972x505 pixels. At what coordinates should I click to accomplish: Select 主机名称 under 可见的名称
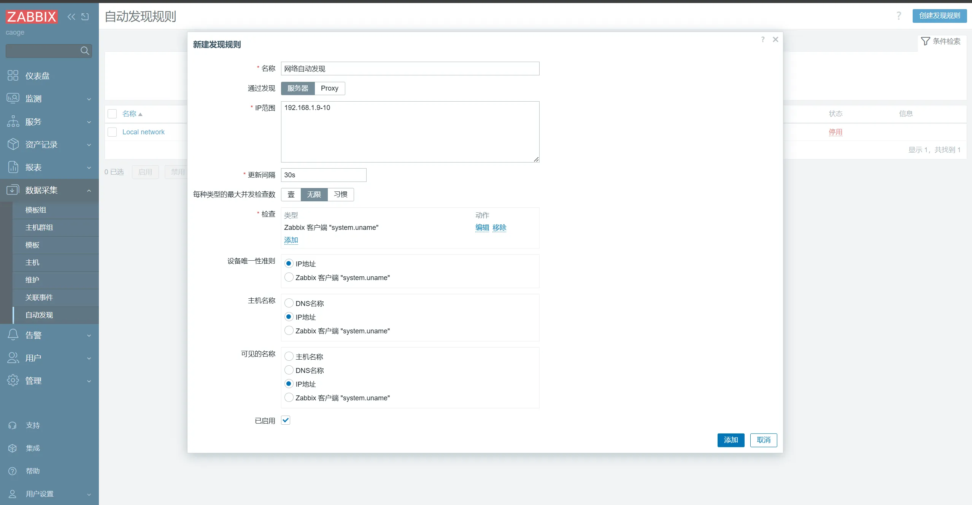[x=289, y=356]
